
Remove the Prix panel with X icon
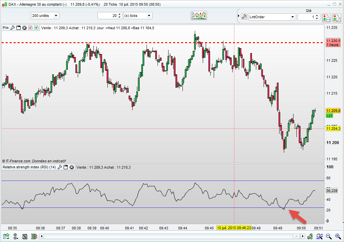point(24,28)
